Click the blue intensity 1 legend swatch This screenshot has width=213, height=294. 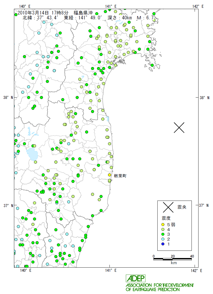tap(163, 244)
